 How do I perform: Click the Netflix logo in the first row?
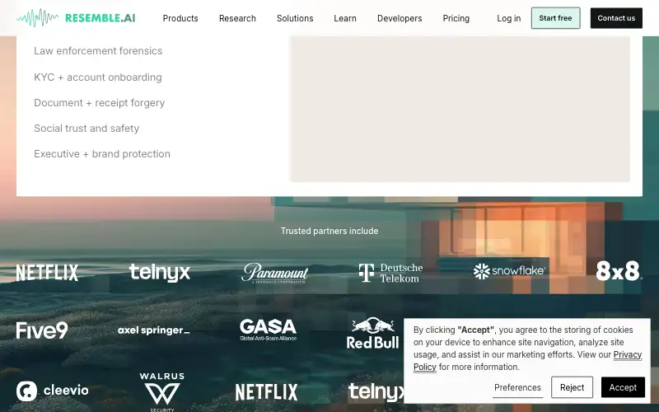coord(47,273)
